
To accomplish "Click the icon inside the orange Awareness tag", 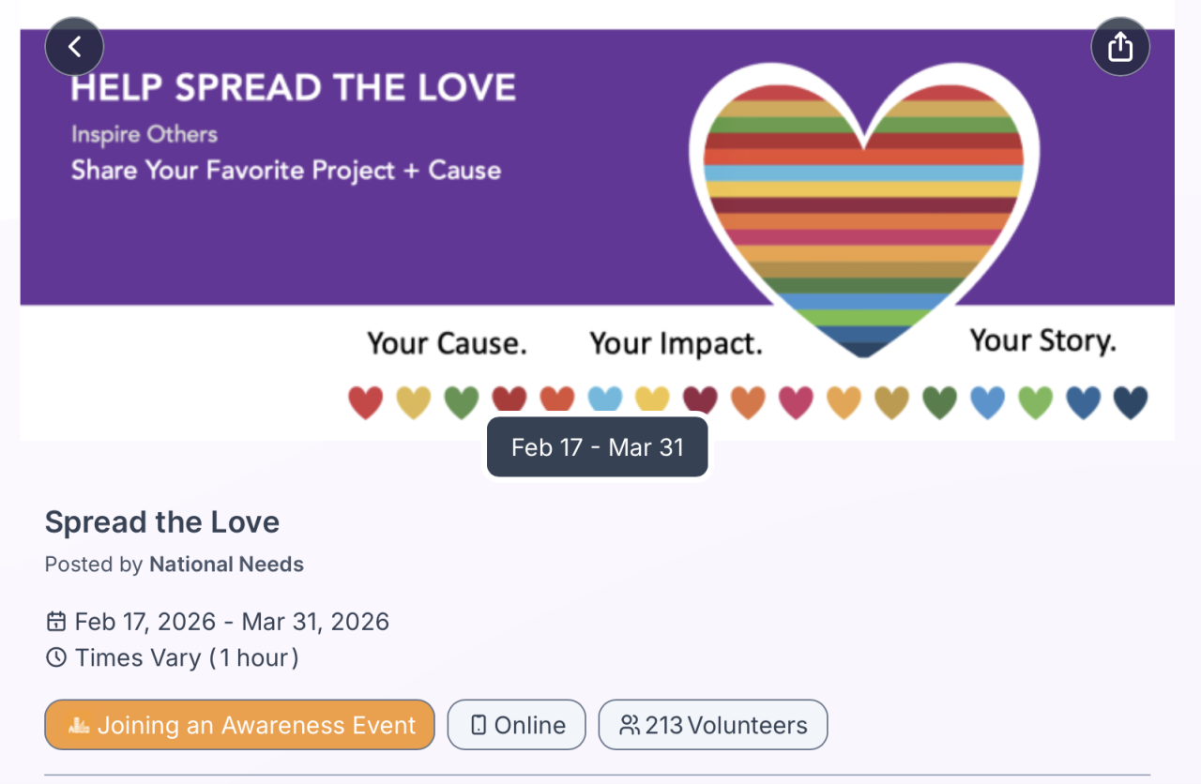I will [80, 725].
